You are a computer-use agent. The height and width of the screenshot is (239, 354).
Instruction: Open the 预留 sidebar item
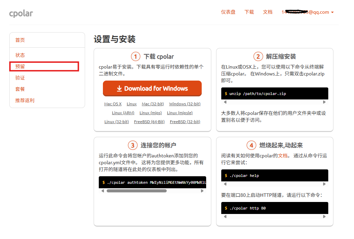(x=20, y=67)
